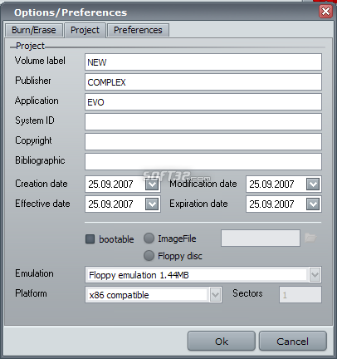Viewport: 337px width, 359px height.
Task: Click the Sectors input field
Action: click(x=300, y=295)
